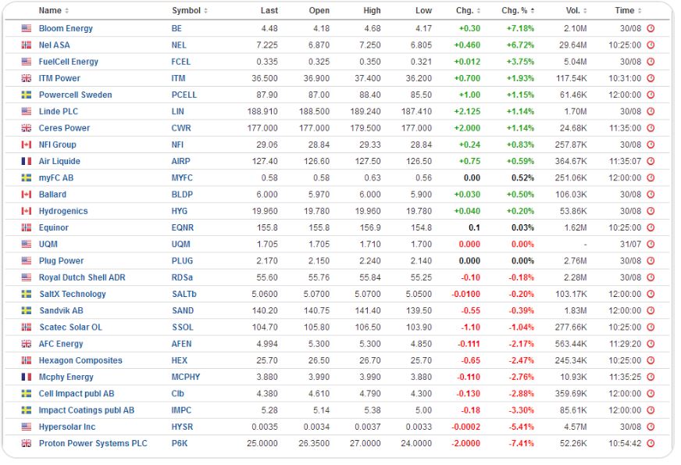Click the Canadian flag next to Ballard

point(27,195)
